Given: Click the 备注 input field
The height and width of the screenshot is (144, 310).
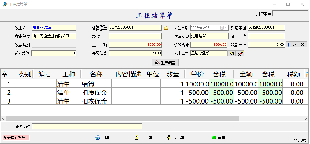Looking at the screenshot, I should tap(266, 36).
